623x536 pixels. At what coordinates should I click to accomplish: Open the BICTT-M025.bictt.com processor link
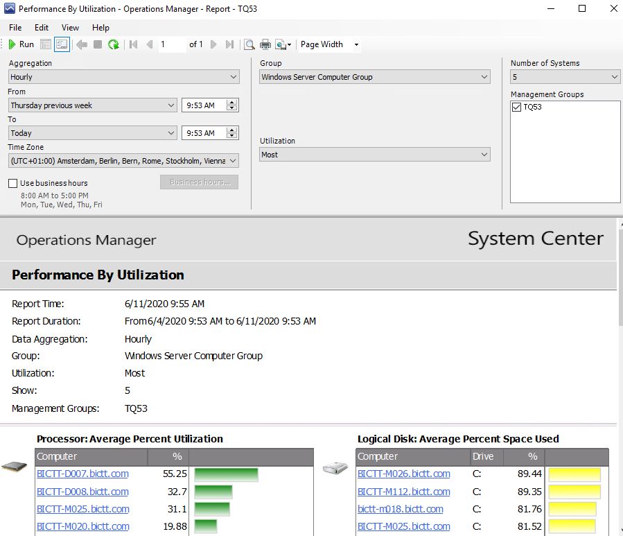coord(83,509)
